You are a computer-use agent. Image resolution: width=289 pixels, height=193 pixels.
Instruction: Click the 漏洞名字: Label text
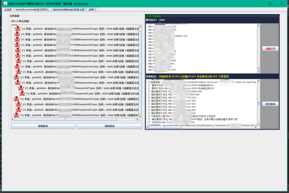(x=155, y=20)
